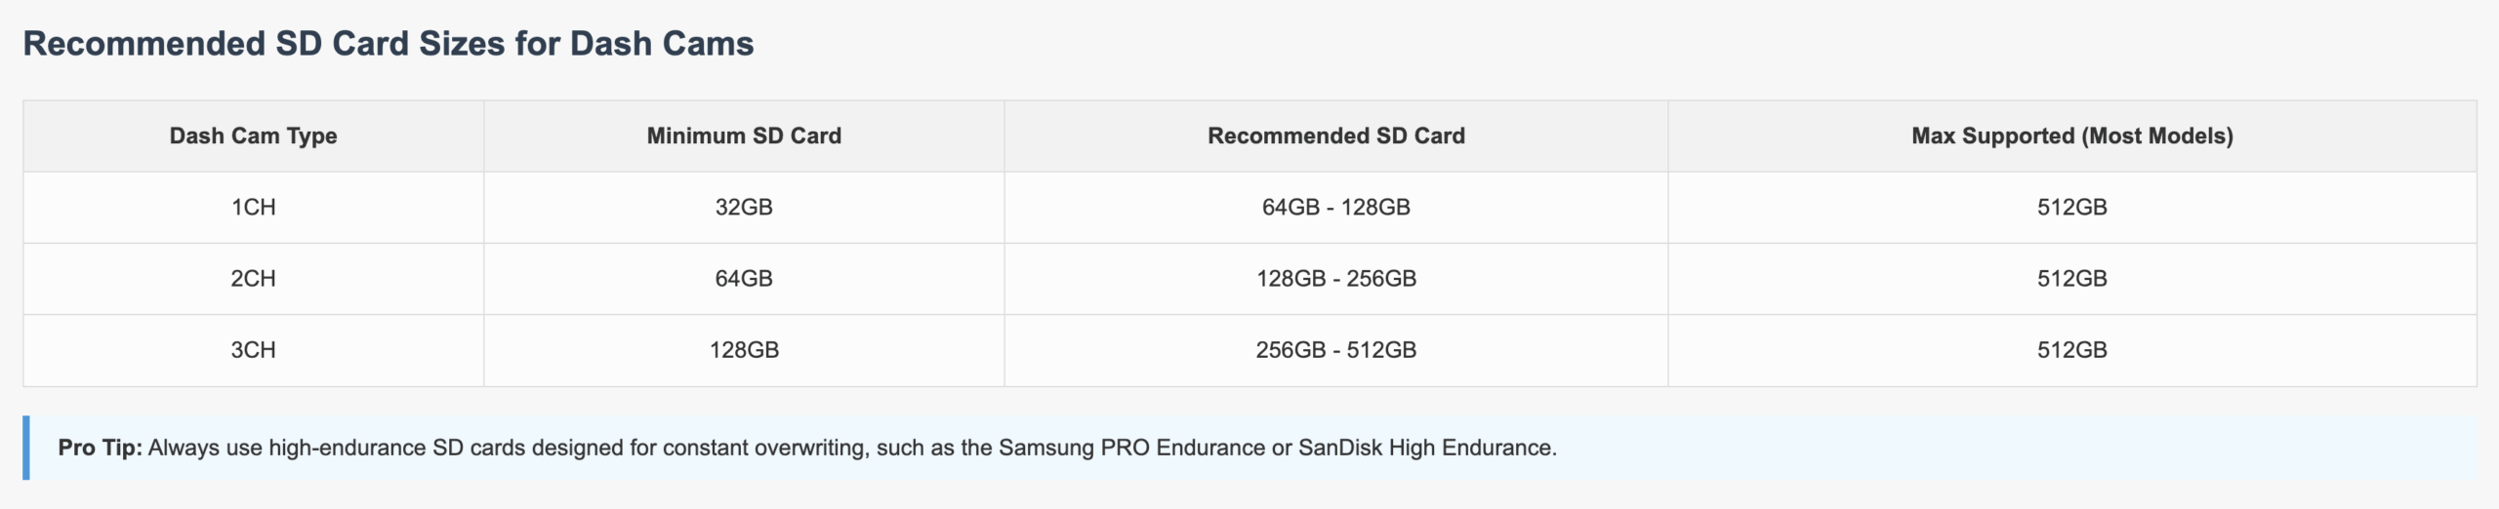Select the 1CH dash cam type cell
Screen dimensions: 2499x509
click(254, 207)
